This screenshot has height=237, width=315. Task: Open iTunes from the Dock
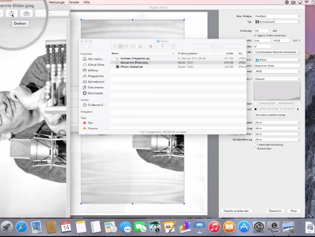coord(214,227)
